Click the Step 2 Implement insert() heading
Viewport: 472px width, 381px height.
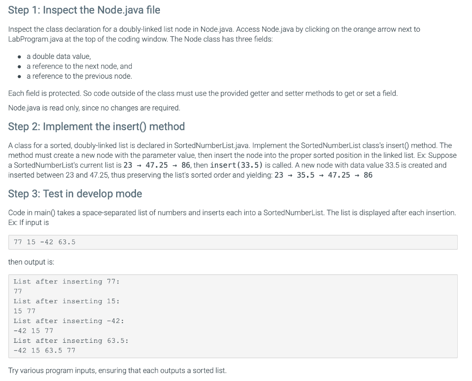(x=96, y=127)
